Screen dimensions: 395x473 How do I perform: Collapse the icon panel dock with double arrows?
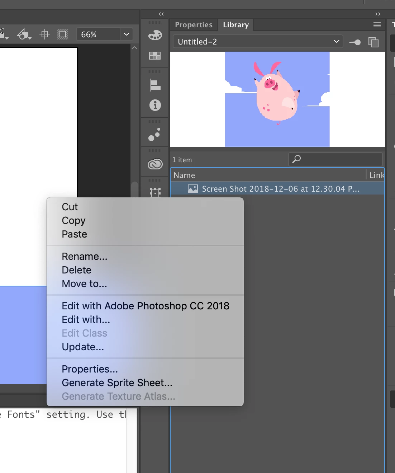161,14
